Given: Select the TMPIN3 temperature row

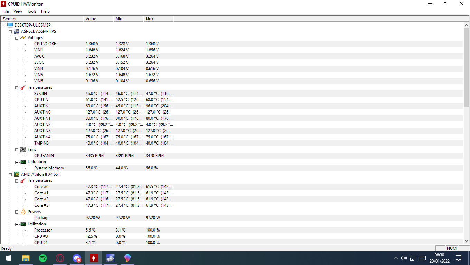Looking at the screenshot, I should (232, 143).
